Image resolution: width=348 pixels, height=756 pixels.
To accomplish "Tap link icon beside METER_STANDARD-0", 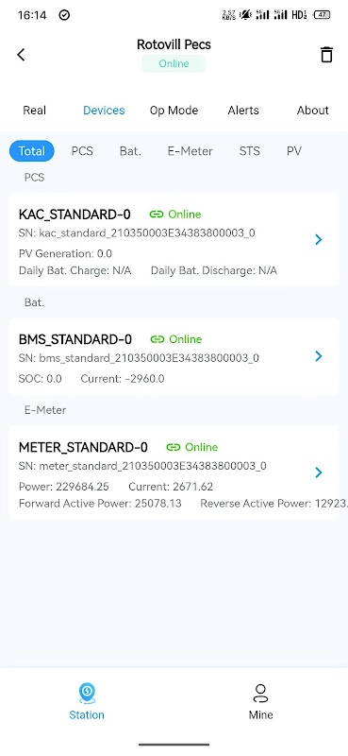I will [x=174, y=447].
